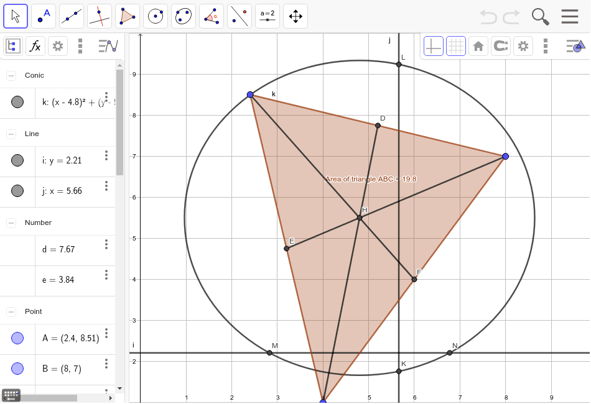Image resolution: width=591 pixels, height=404 pixels.
Task: Click the blue color circle beside point A
Action: [x=17, y=337]
